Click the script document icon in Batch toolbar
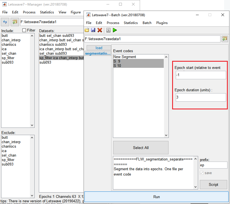Image resolution: width=230 pixels, height=204 pixels. click(108, 30)
